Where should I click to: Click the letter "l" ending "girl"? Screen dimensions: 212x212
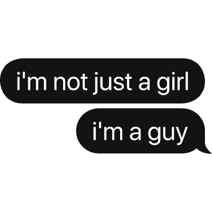click(187, 81)
